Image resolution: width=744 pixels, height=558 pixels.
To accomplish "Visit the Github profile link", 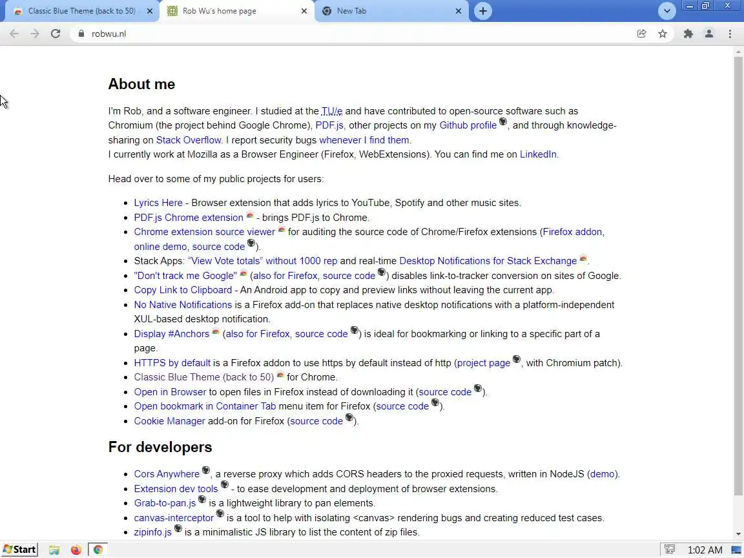I will click(468, 125).
